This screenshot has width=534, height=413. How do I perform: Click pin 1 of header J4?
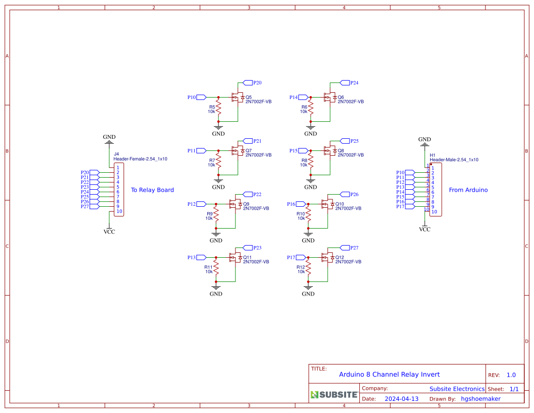[119, 167]
